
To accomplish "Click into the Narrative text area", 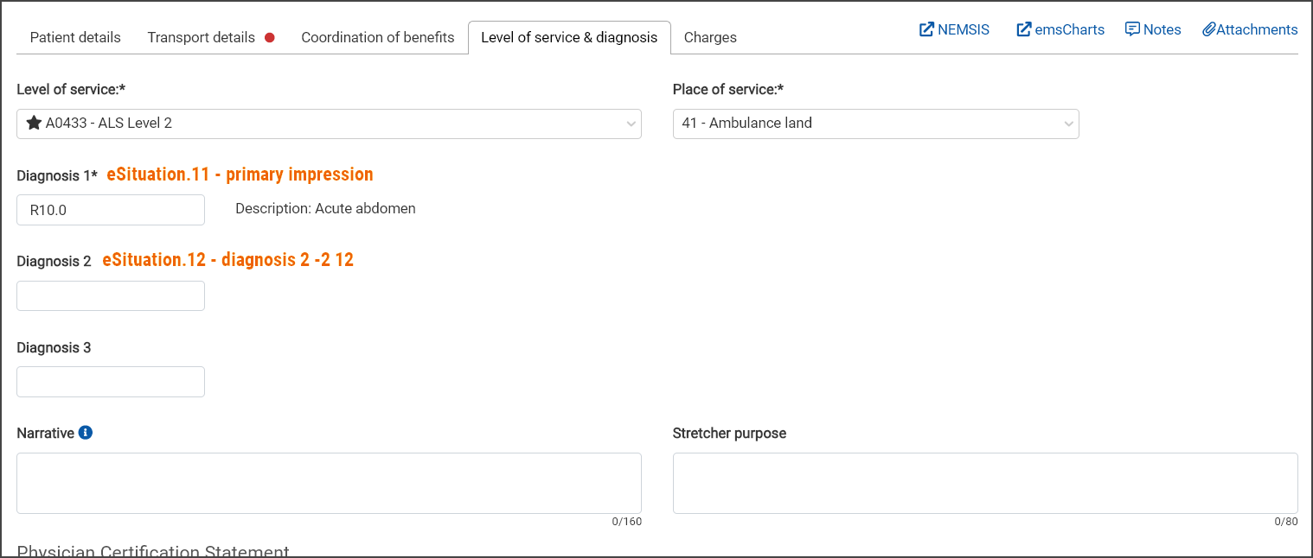I will coord(329,483).
